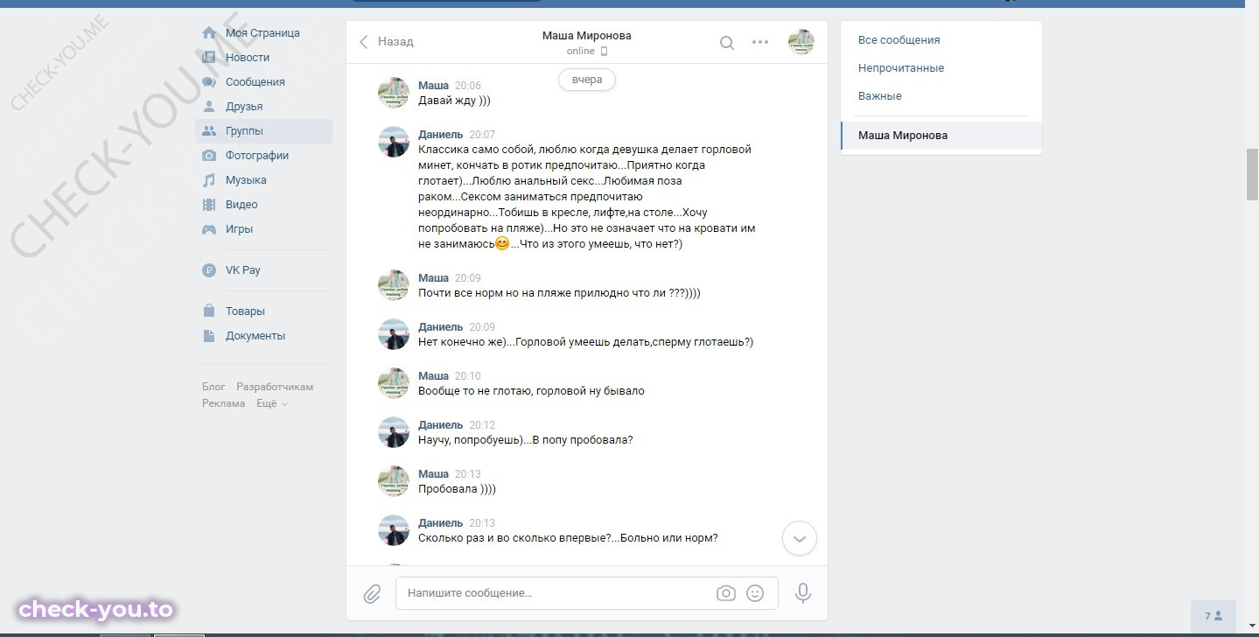Open the emoji smiley picker
Screen dimensions: 1259x637
755,593
